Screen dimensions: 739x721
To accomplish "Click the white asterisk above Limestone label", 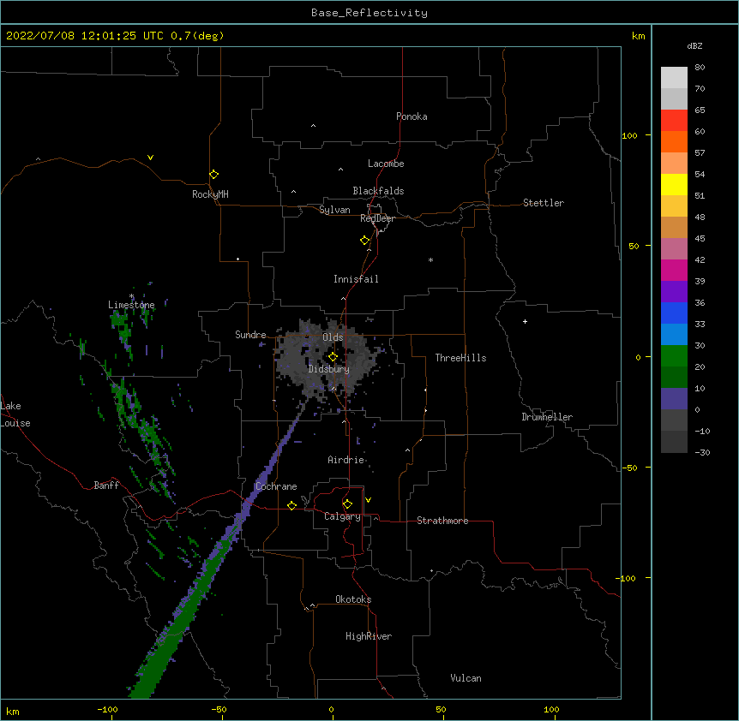I will 131,296.
